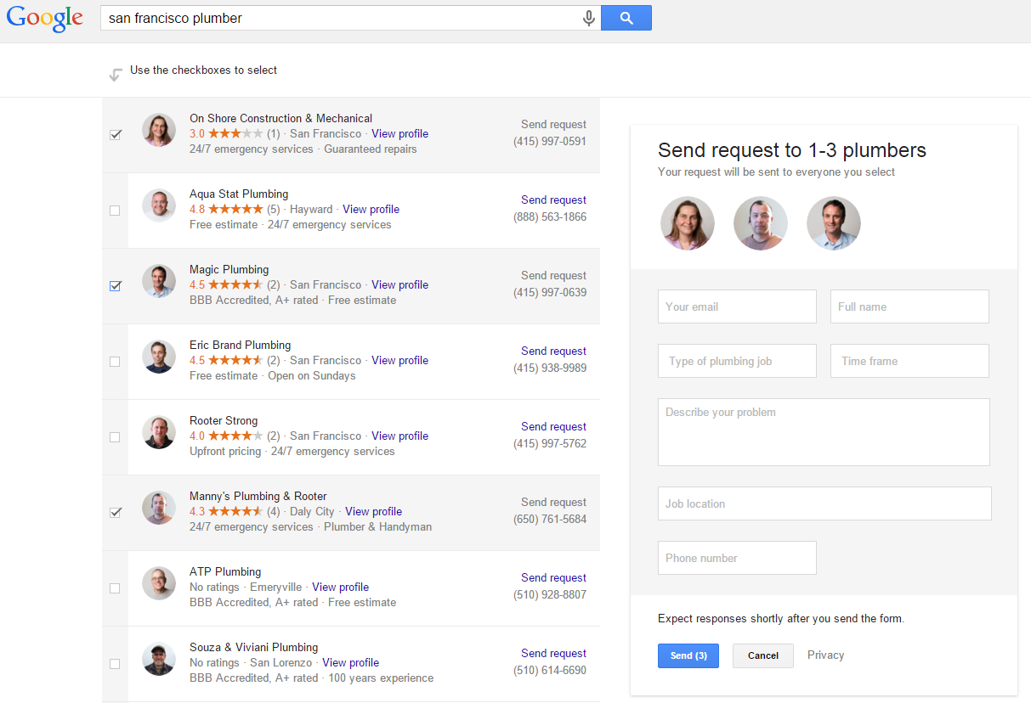Uncheck On Shore Construction & Mechanical checkbox
Screen dimensions: 1031x703
click(116, 134)
